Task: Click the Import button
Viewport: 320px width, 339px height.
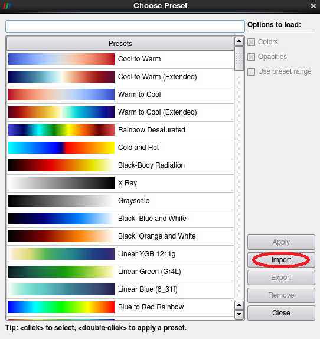Action: pyautogui.click(x=281, y=260)
